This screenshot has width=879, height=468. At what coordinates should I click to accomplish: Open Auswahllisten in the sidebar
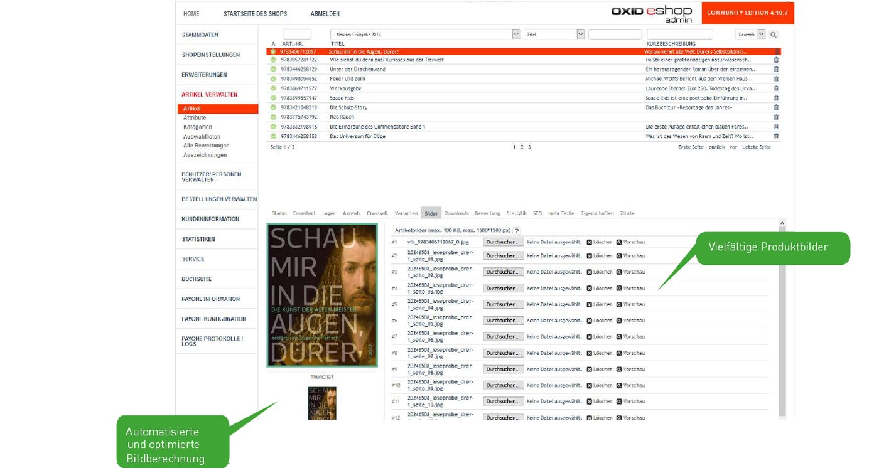click(202, 137)
